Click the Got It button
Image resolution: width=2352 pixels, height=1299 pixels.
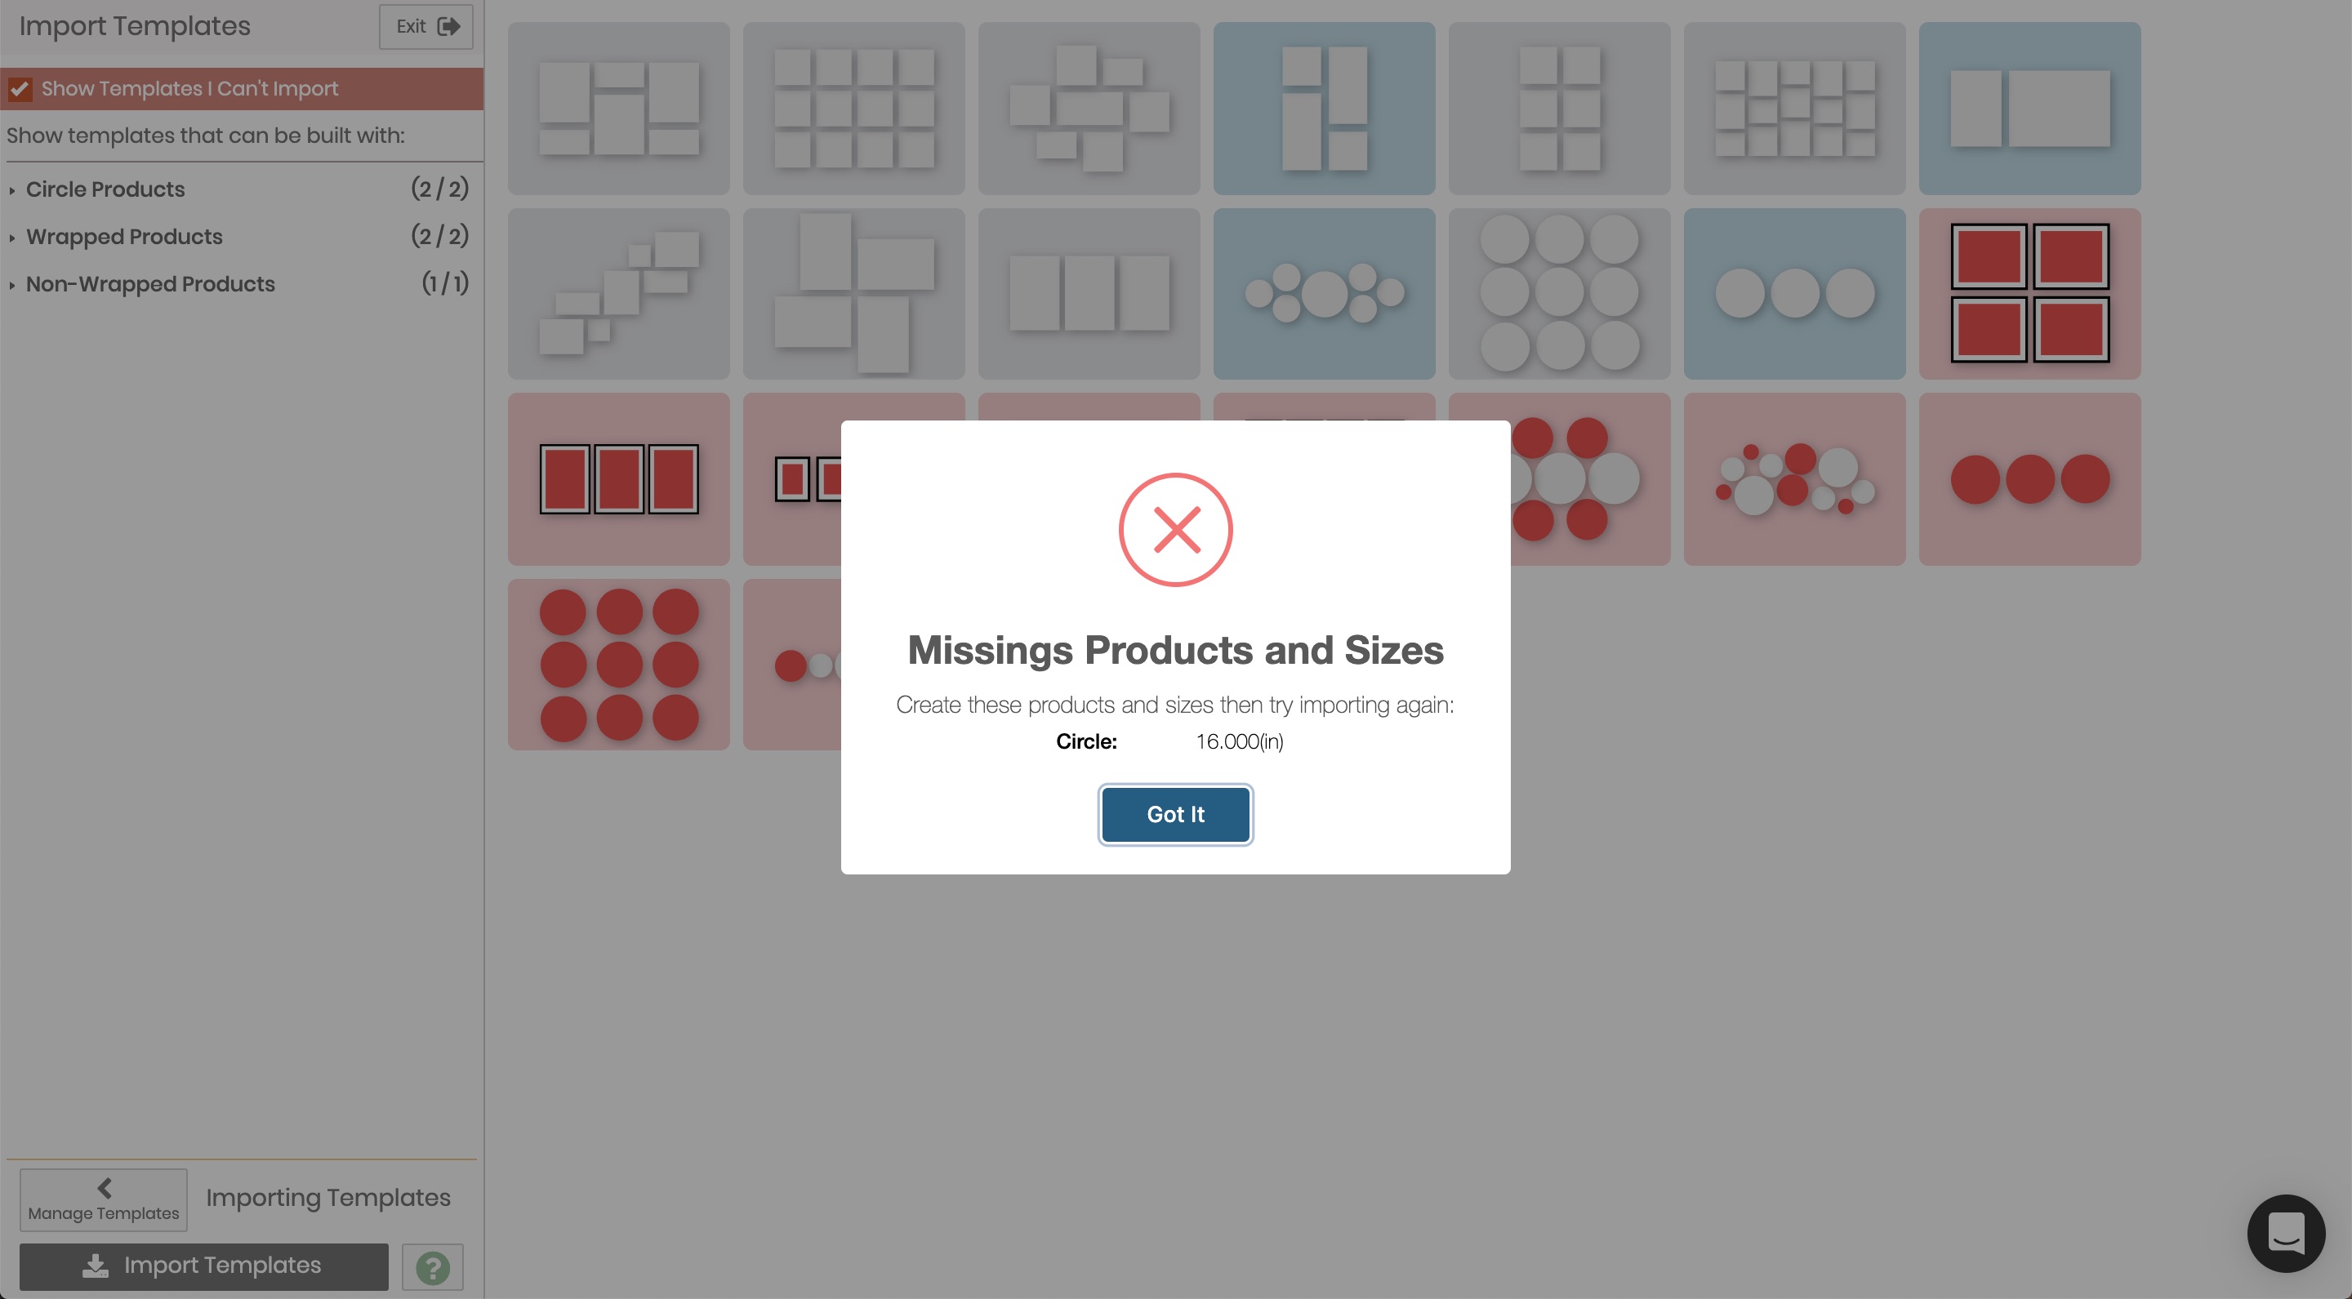[1175, 814]
